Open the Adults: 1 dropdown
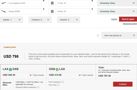 (x=11, y=20)
